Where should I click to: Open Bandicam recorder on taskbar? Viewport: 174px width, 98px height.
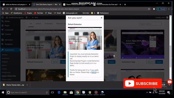pos(96,93)
